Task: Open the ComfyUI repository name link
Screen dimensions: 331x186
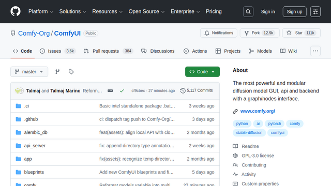Action: point(67,33)
